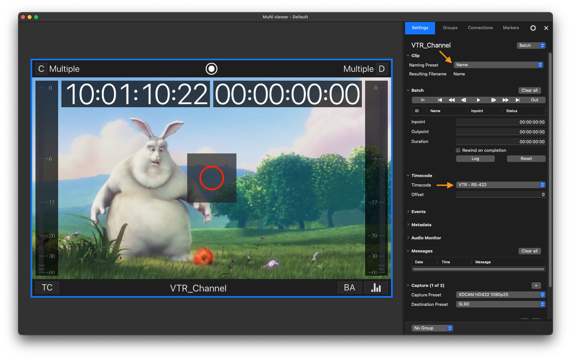Viewport: 571px width, 359px height.
Task: Click the Outpoint timecode field
Action: (x=501, y=132)
